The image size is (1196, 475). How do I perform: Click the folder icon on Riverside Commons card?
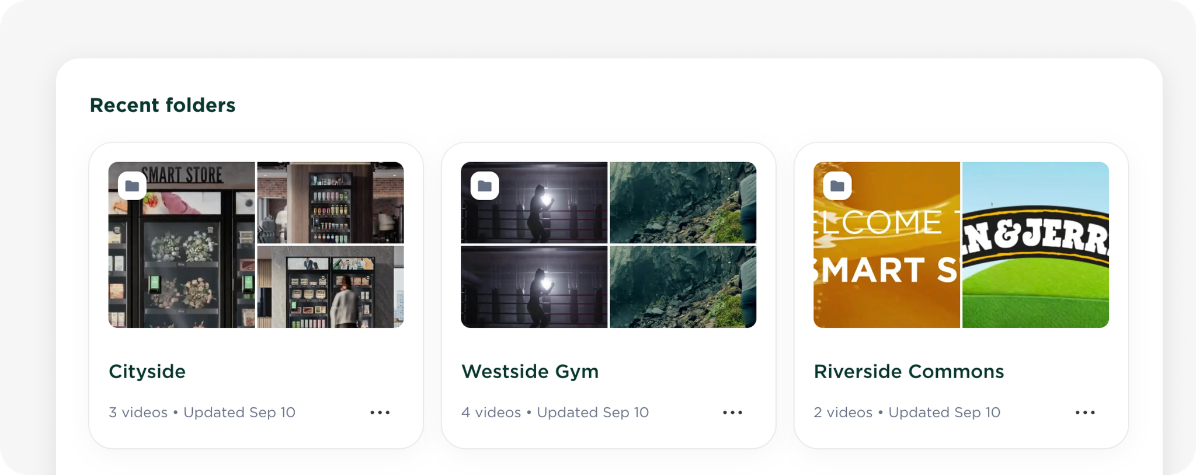[x=837, y=186]
